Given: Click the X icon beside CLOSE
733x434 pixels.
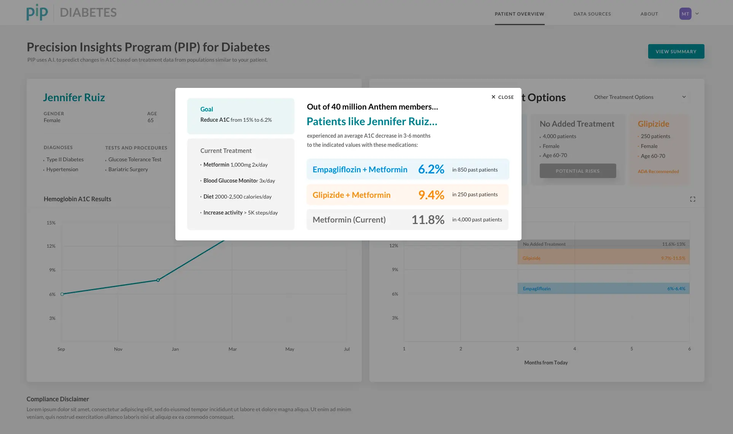Looking at the screenshot, I should click(493, 97).
